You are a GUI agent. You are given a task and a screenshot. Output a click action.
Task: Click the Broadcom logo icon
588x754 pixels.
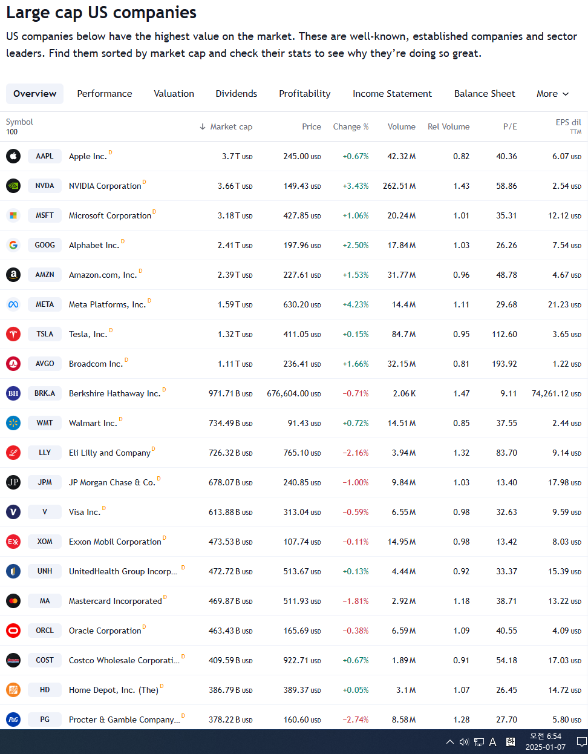[13, 364]
